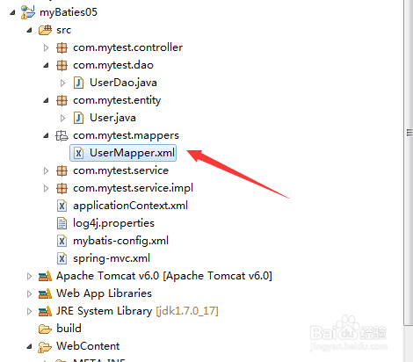413x362 pixels.
Task: Click the com.mytest.dao package icon
Action: coord(62,65)
